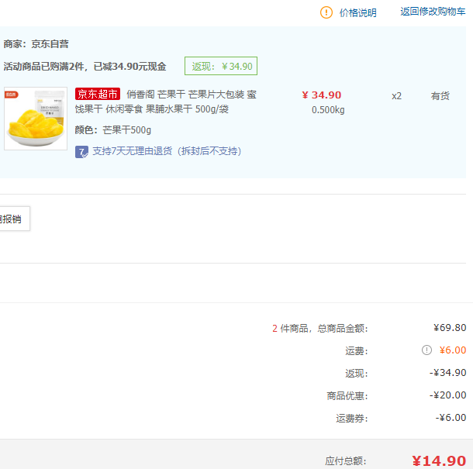Image resolution: width=473 pixels, height=469 pixels.
Task: Click the green 返现 ¥34.90 badge
Action: coord(221,67)
